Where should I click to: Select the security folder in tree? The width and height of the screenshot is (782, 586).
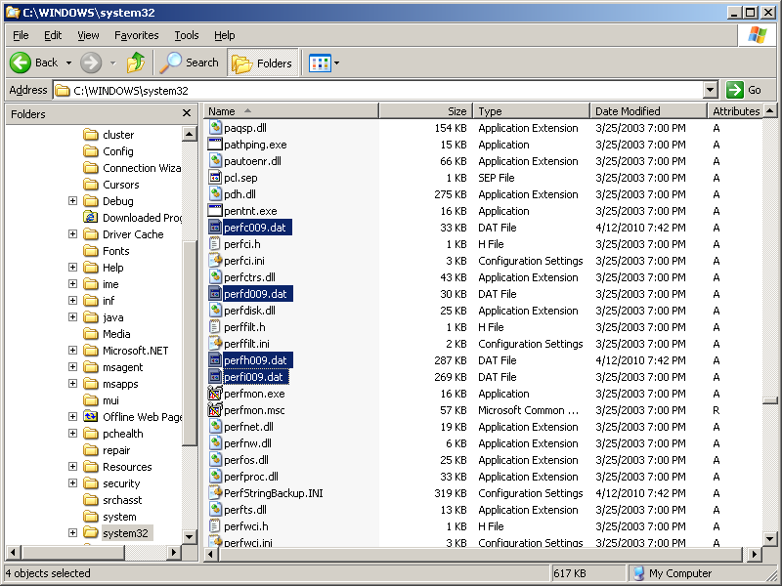[121, 483]
